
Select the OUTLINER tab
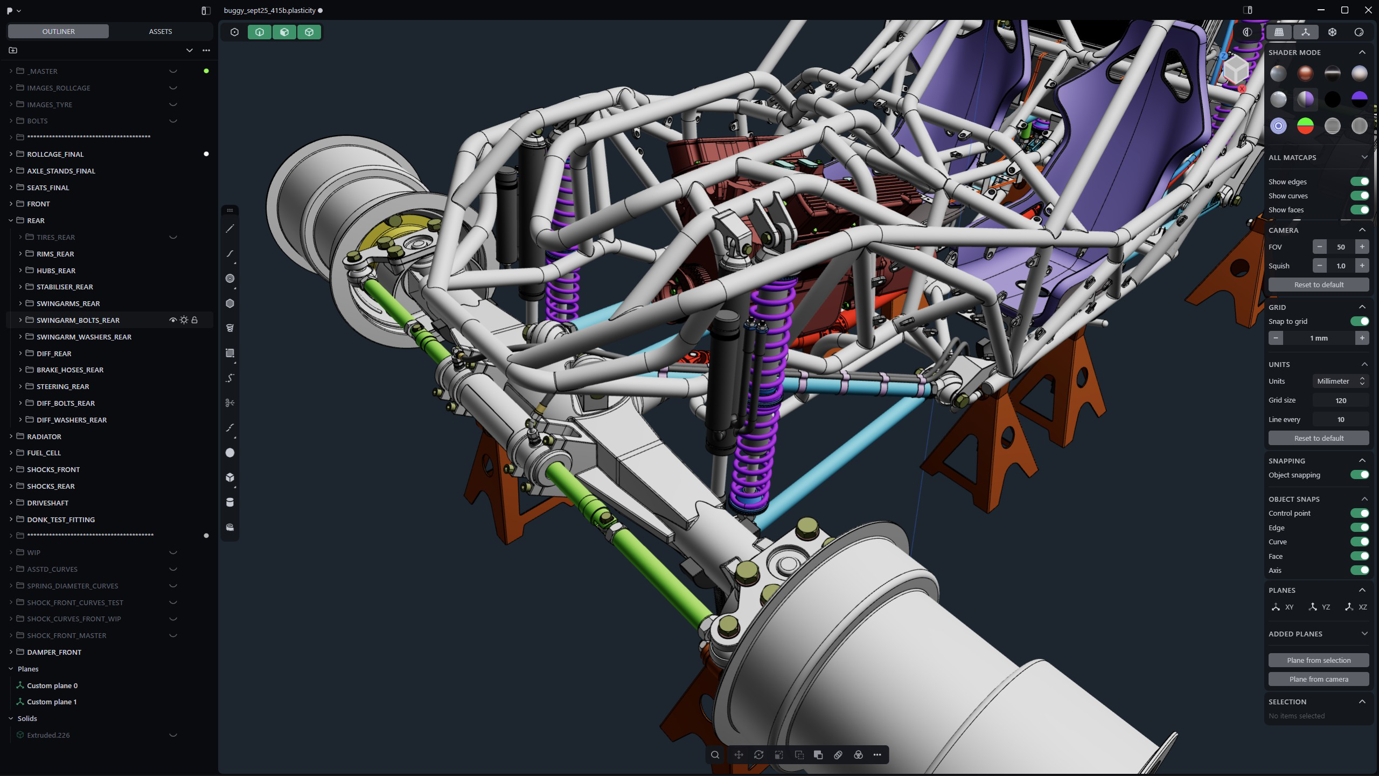58,31
